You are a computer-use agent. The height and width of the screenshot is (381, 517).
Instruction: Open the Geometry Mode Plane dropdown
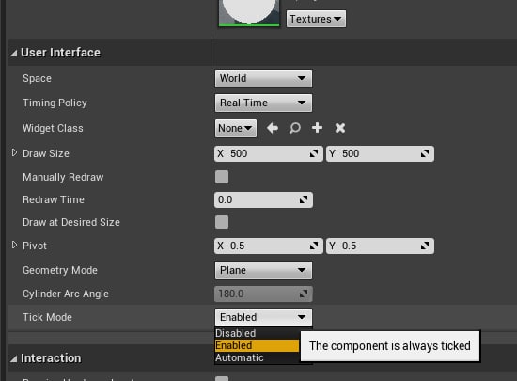(263, 271)
